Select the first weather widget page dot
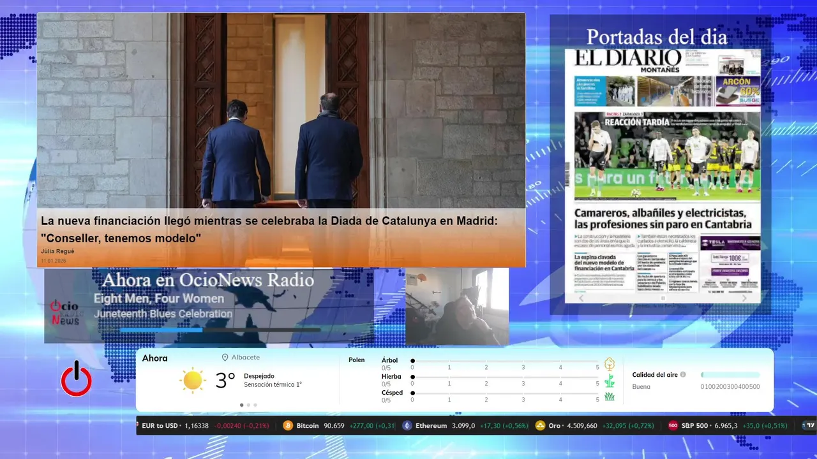817x459 pixels. [x=241, y=405]
